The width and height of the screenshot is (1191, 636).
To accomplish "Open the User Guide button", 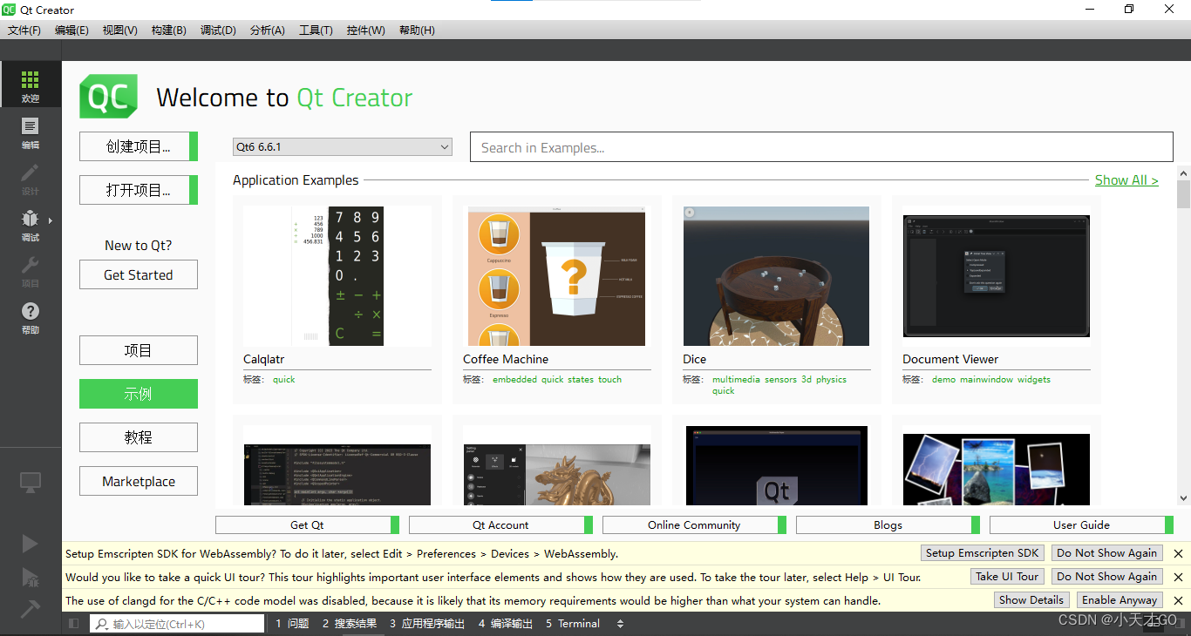I will 1081,525.
